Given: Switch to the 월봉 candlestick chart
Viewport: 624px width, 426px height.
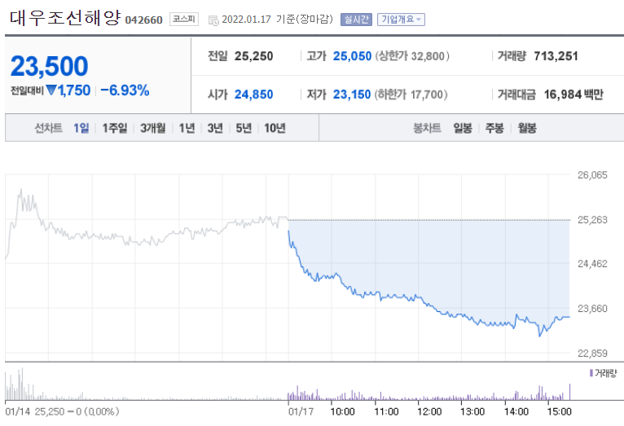Looking at the screenshot, I should (x=527, y=128).
